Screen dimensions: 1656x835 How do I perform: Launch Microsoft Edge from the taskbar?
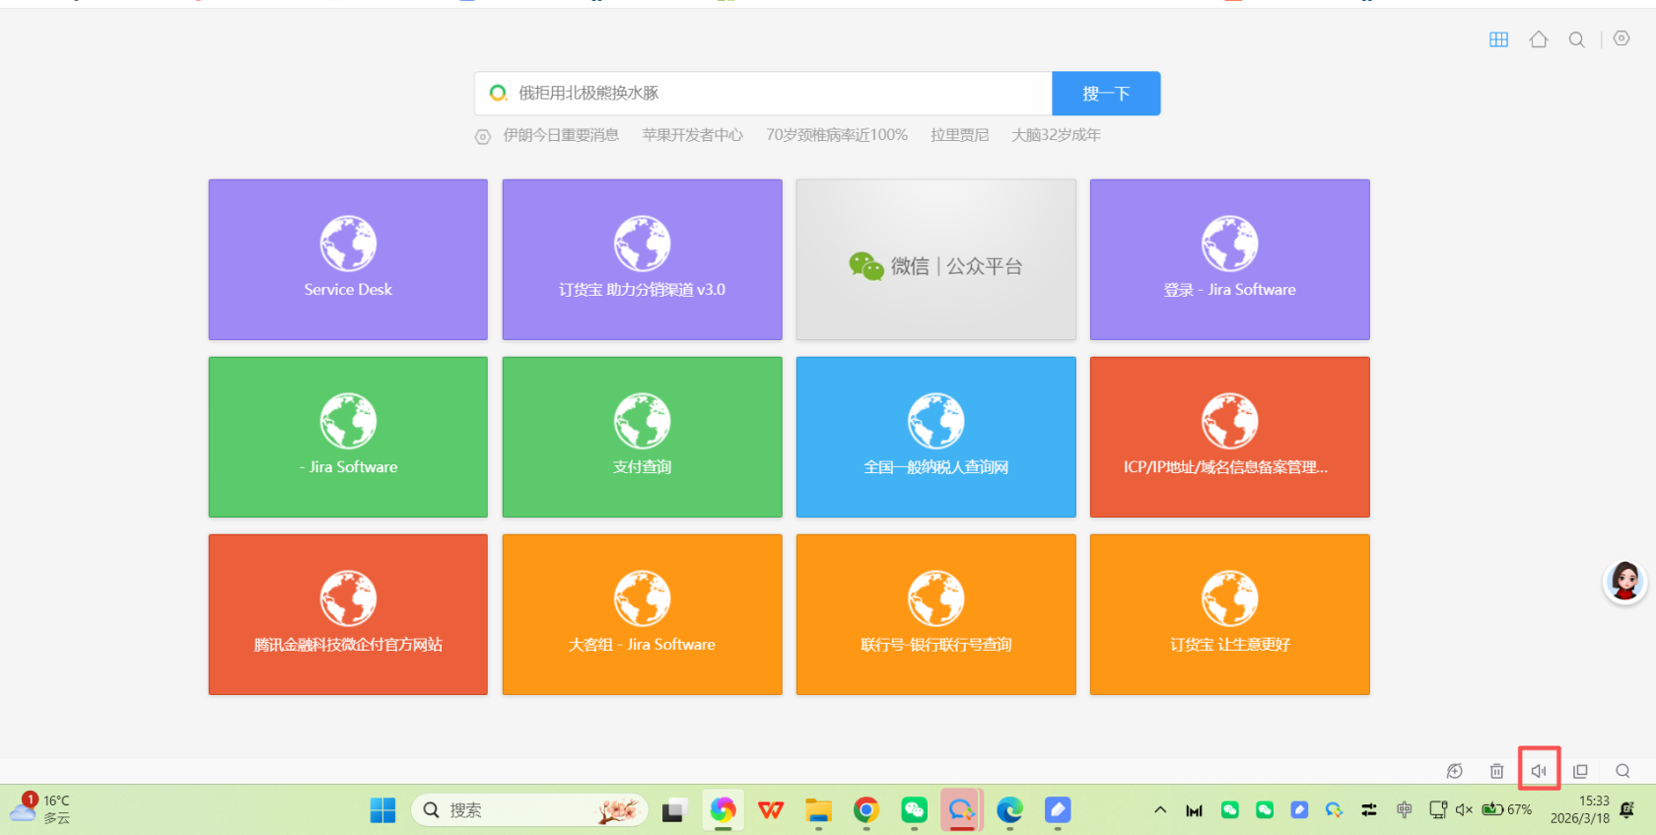tap(1009, 810)
